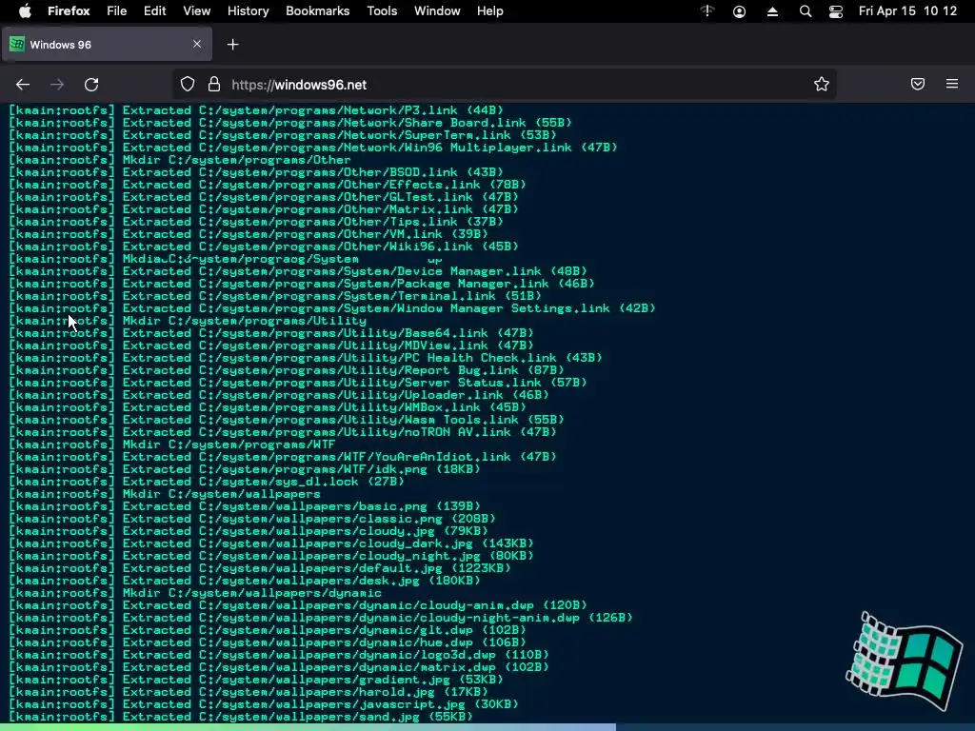This screenshot has width=975, height=731.
Task: Open a new tab with plus button
Action: click(232, 44)
